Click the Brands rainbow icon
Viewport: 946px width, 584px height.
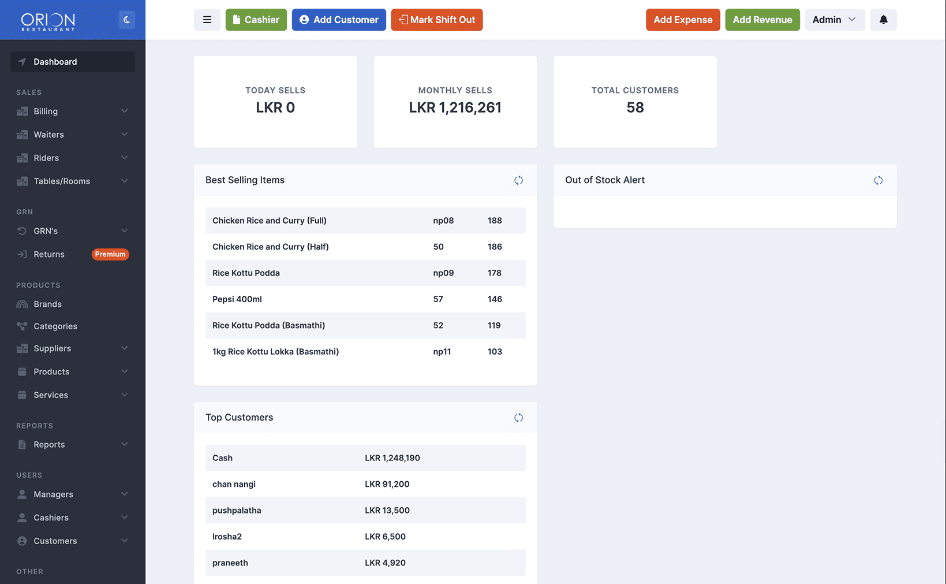tap(22, 304)
